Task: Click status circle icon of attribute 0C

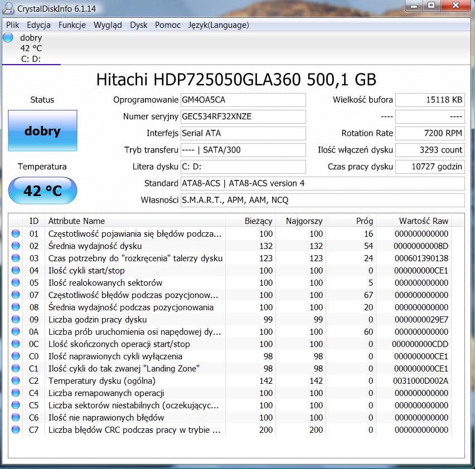Action: [x=16, y=344]
